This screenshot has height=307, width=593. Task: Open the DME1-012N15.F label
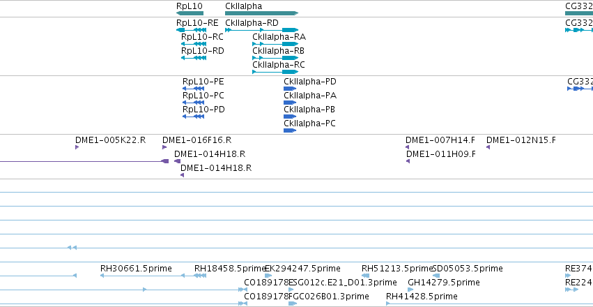tap(521, 140)
